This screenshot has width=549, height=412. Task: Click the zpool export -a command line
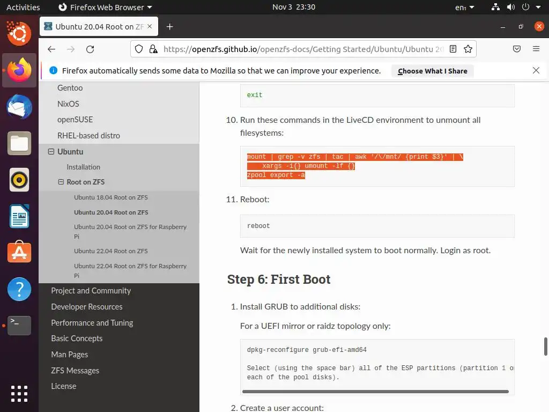click(x=276, y=175)
